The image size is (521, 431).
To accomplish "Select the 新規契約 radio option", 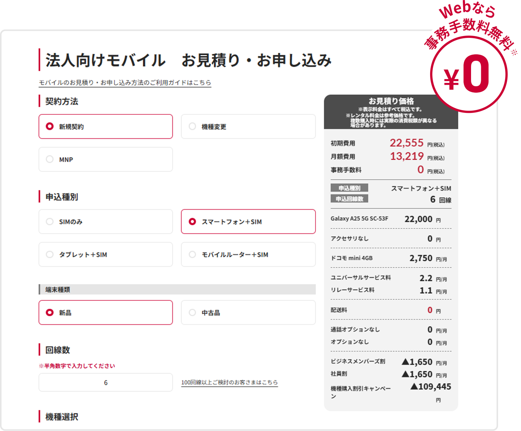I will click(x=106, y=126).
